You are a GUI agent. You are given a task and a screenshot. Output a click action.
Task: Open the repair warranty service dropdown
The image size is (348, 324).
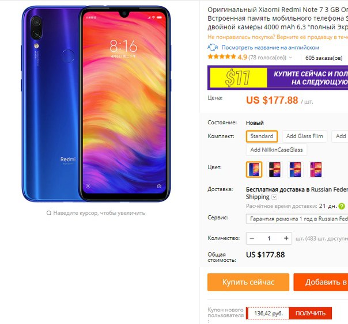pos(297,219)
